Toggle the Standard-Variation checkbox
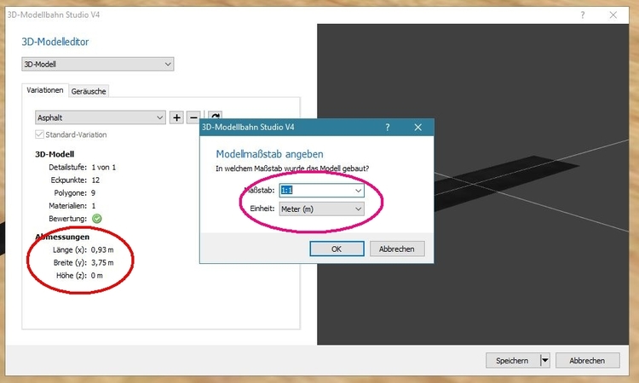This screenshot has width=639, height=383. pos(39,134)
